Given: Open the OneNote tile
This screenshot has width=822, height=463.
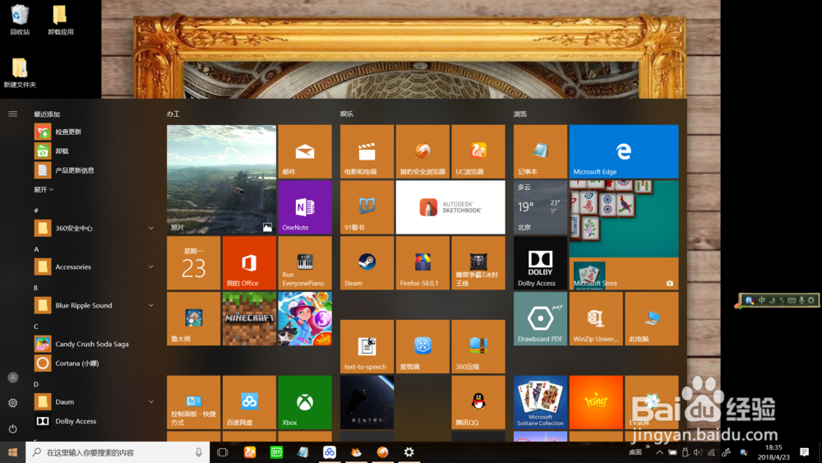Looking at the screenshot, I should [305, 207].
